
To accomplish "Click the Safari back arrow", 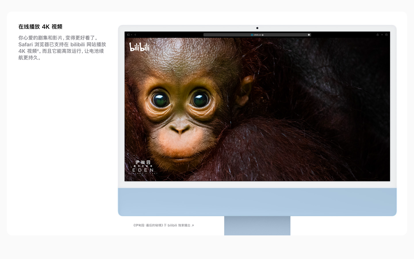I will click(x=135, y=35).
